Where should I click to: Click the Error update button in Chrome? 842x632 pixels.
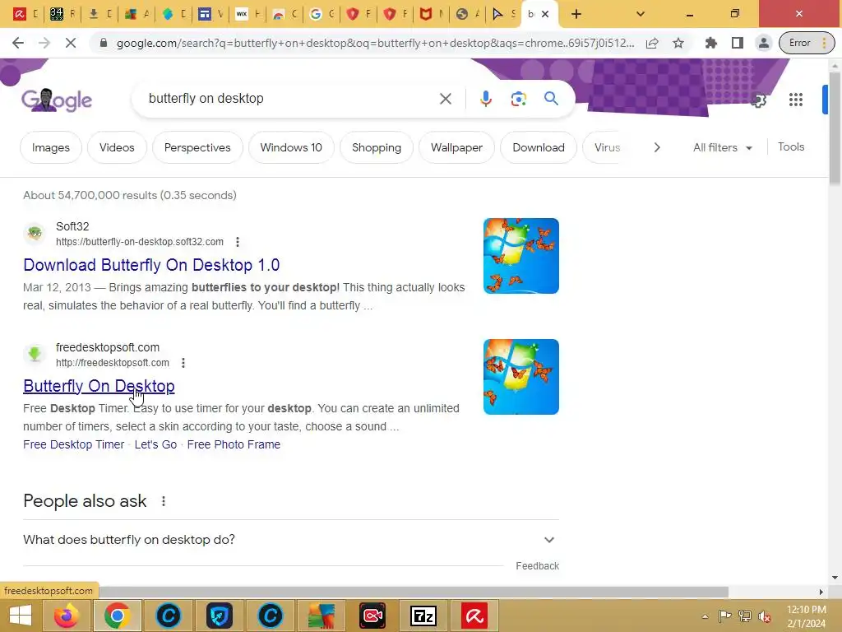point(807,43)
